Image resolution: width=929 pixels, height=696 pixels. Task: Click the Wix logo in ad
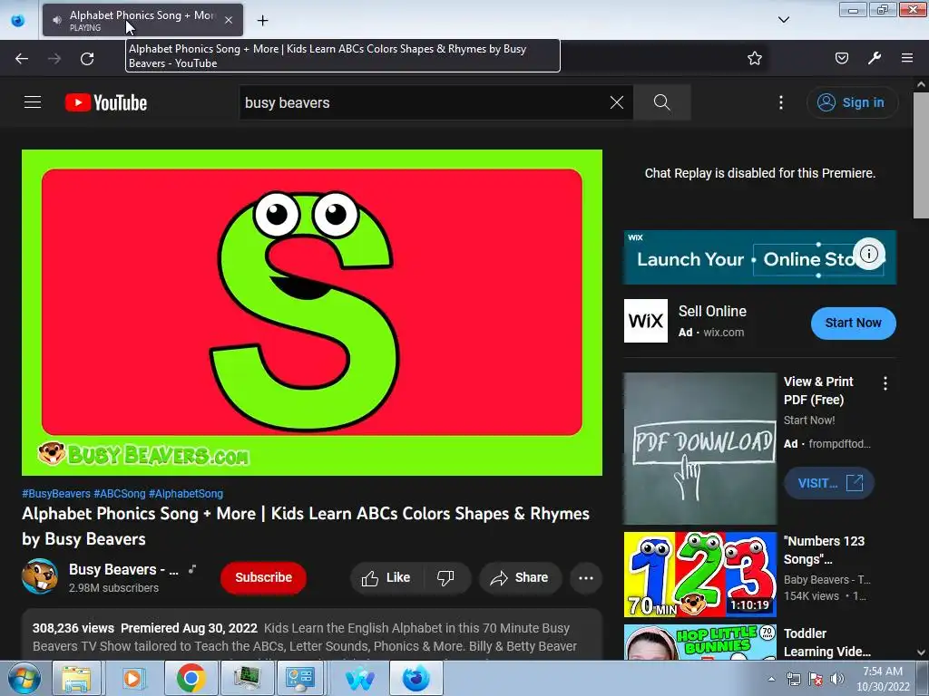(646, 321)
